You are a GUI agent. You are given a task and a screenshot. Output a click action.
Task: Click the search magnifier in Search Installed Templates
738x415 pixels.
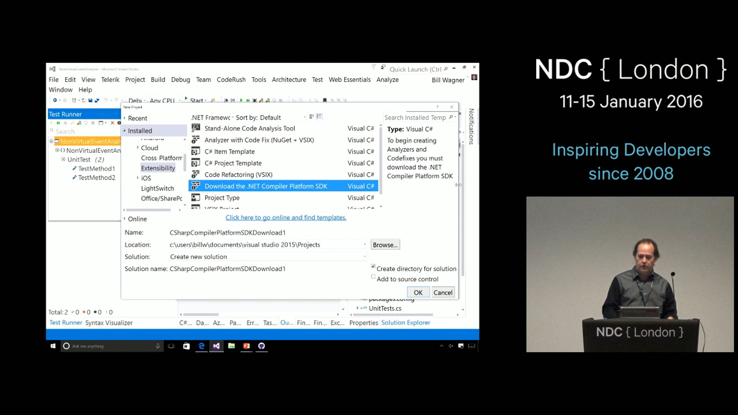[x=451, y=117]
